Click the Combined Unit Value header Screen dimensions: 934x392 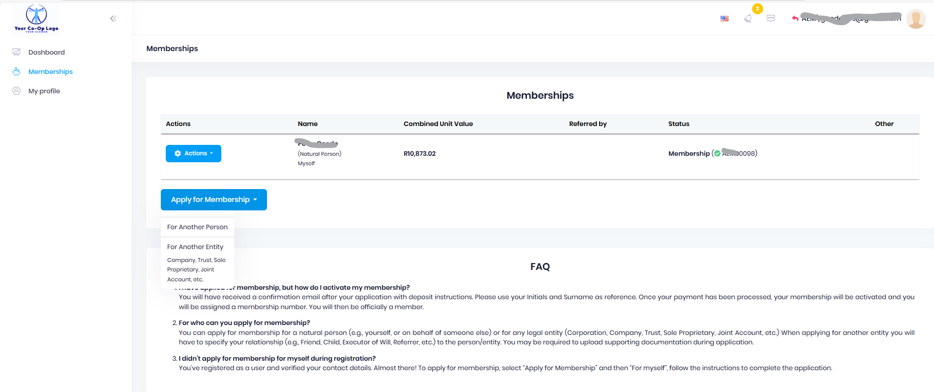pos(438,124)
